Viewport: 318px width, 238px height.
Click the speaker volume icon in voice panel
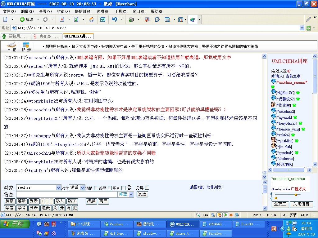[271, 194]
